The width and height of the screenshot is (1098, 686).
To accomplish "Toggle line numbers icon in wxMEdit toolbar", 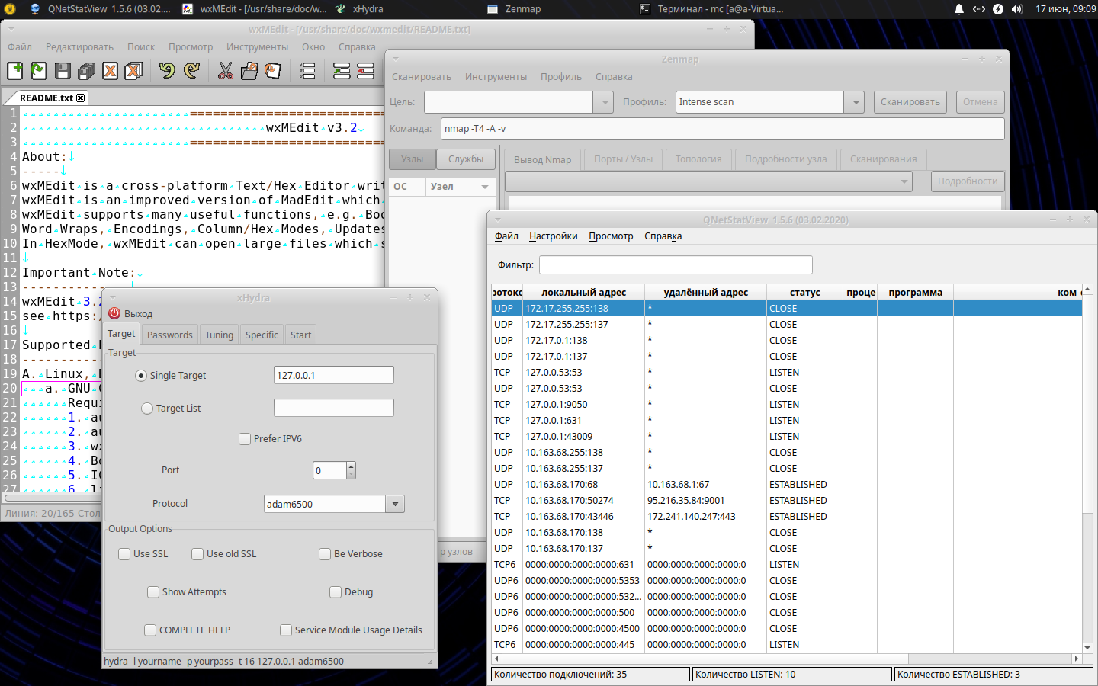I will pos(307,71).
